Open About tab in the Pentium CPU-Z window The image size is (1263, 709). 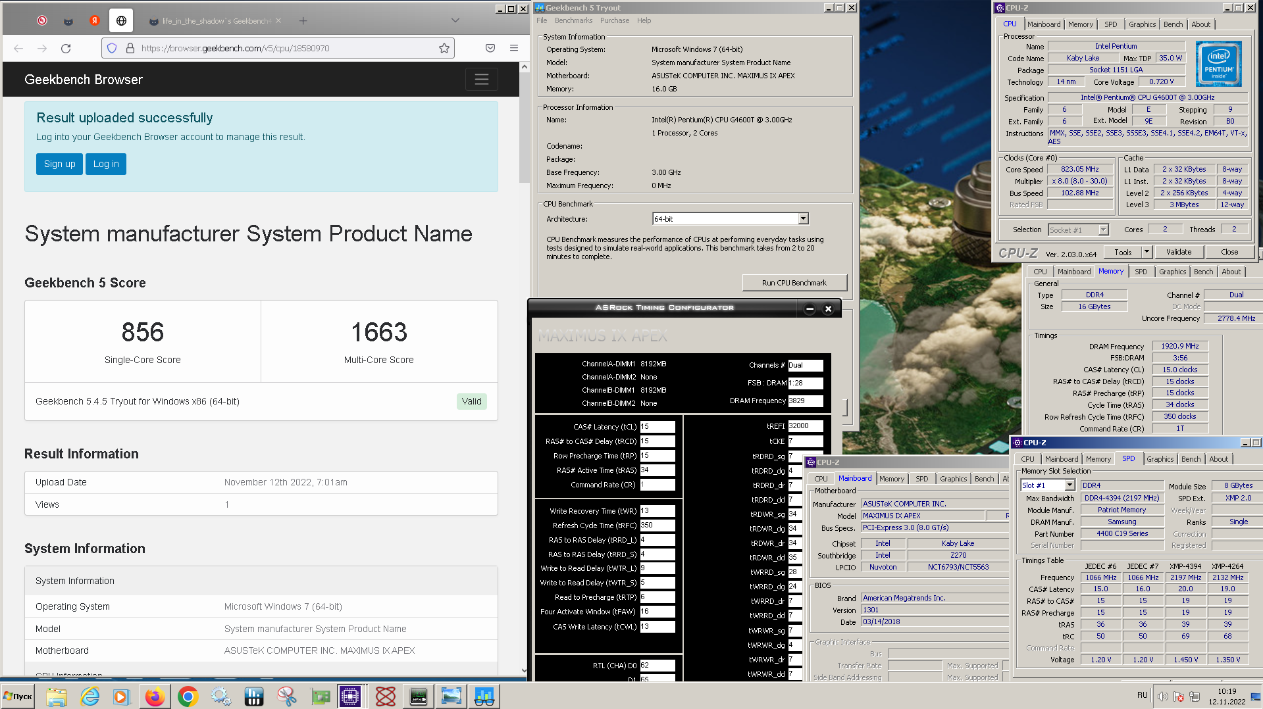(x=1200, y=24)
